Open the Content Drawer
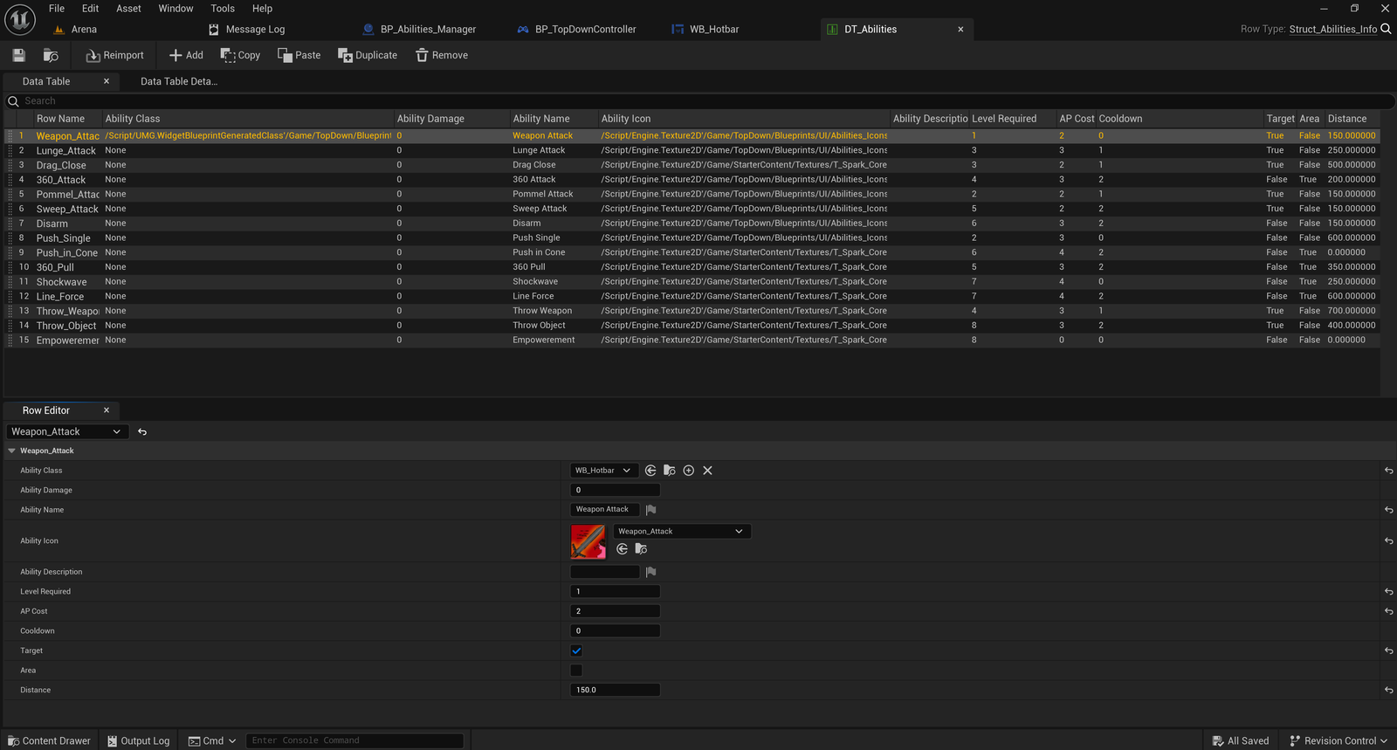Screen dimensions: 1397x750 click(x=49, y=740)
